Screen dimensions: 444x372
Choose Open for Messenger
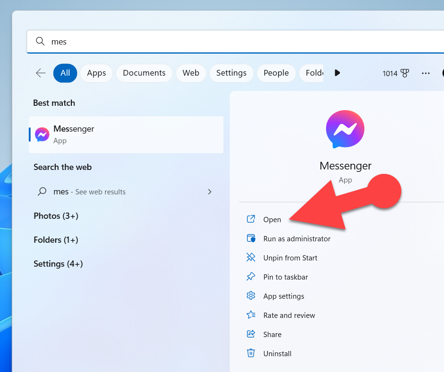pos(272,219)
